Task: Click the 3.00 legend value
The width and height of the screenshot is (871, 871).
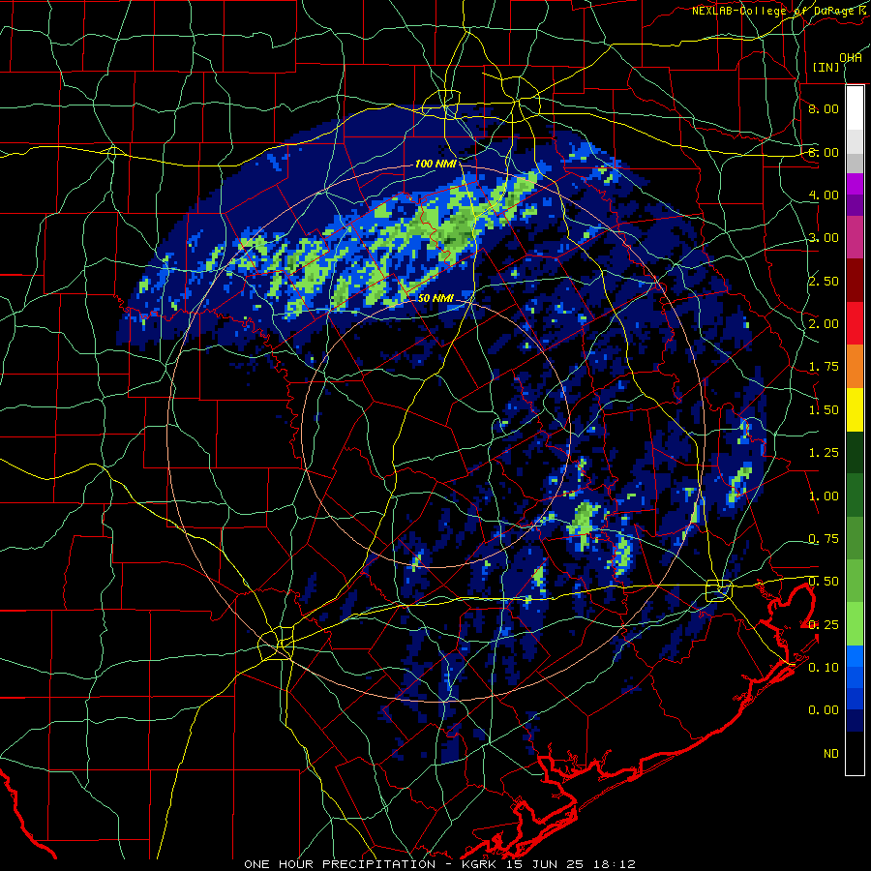Action: (824, 238)
